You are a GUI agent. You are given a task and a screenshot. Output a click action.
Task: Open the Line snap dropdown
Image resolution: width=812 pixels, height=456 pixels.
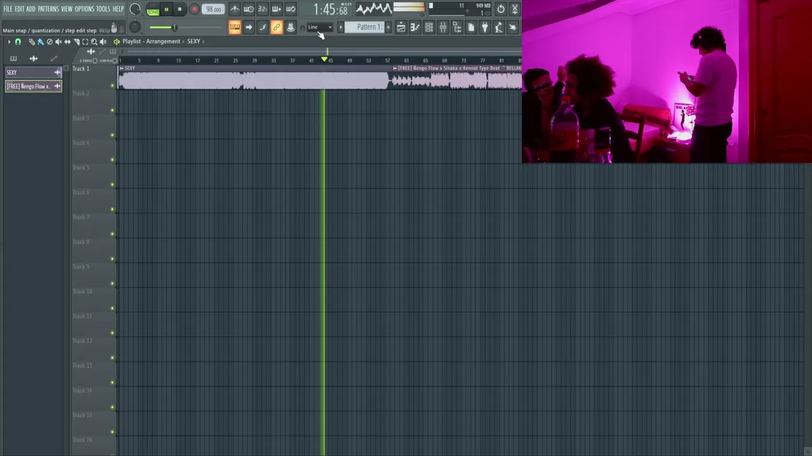pyautogui.click(x=320, y=27)
